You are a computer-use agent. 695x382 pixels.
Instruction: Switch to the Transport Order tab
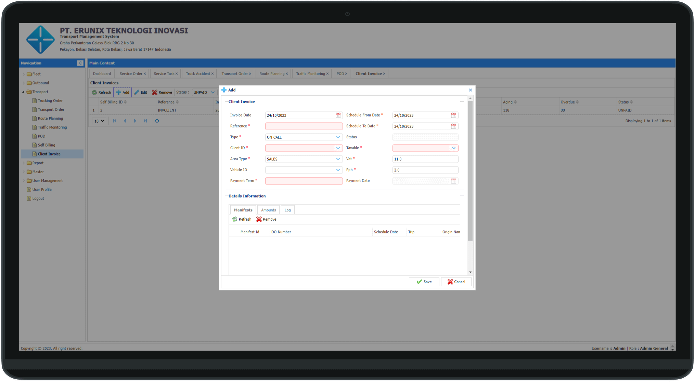pyautogui.click(x=234, y=74)
